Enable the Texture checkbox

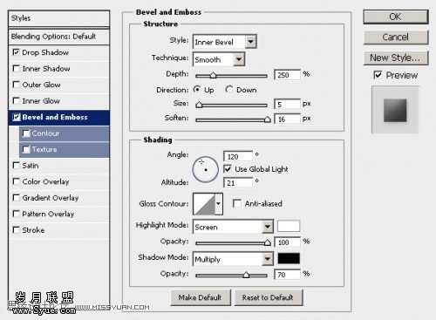(x=26, y=149)
